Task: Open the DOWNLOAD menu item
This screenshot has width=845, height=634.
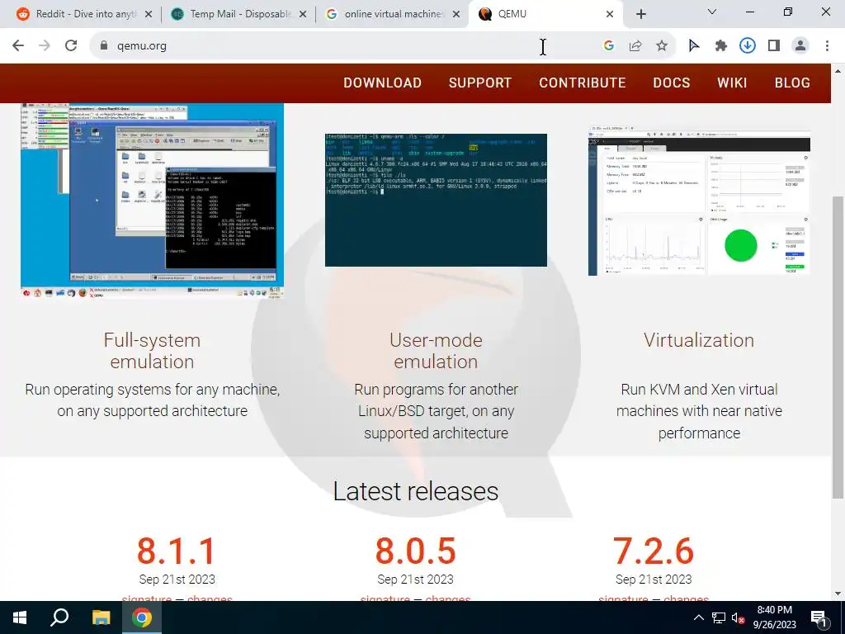Action: (383, 83)
